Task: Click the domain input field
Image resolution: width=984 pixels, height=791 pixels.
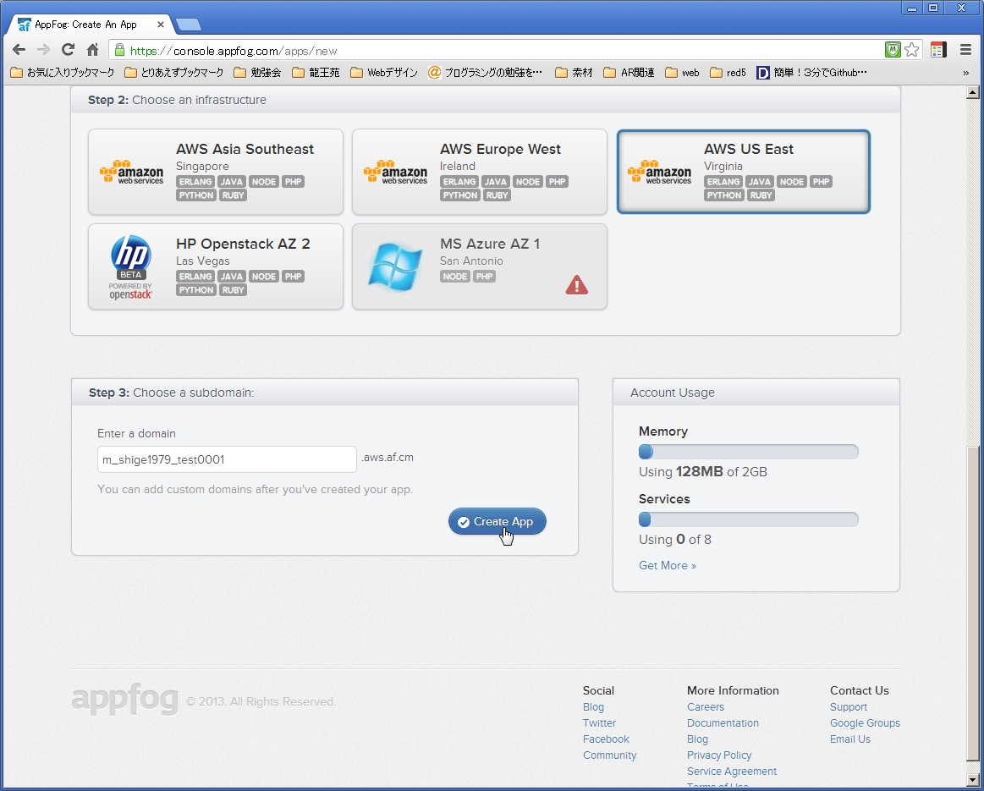Action: [227, 459]
